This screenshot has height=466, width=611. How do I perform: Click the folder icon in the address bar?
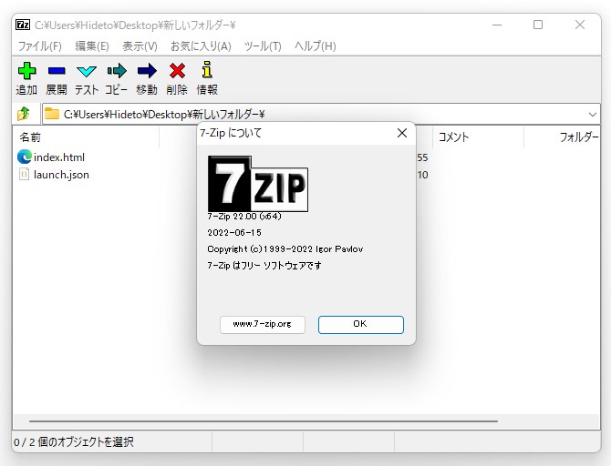click(x=52, y=114)
